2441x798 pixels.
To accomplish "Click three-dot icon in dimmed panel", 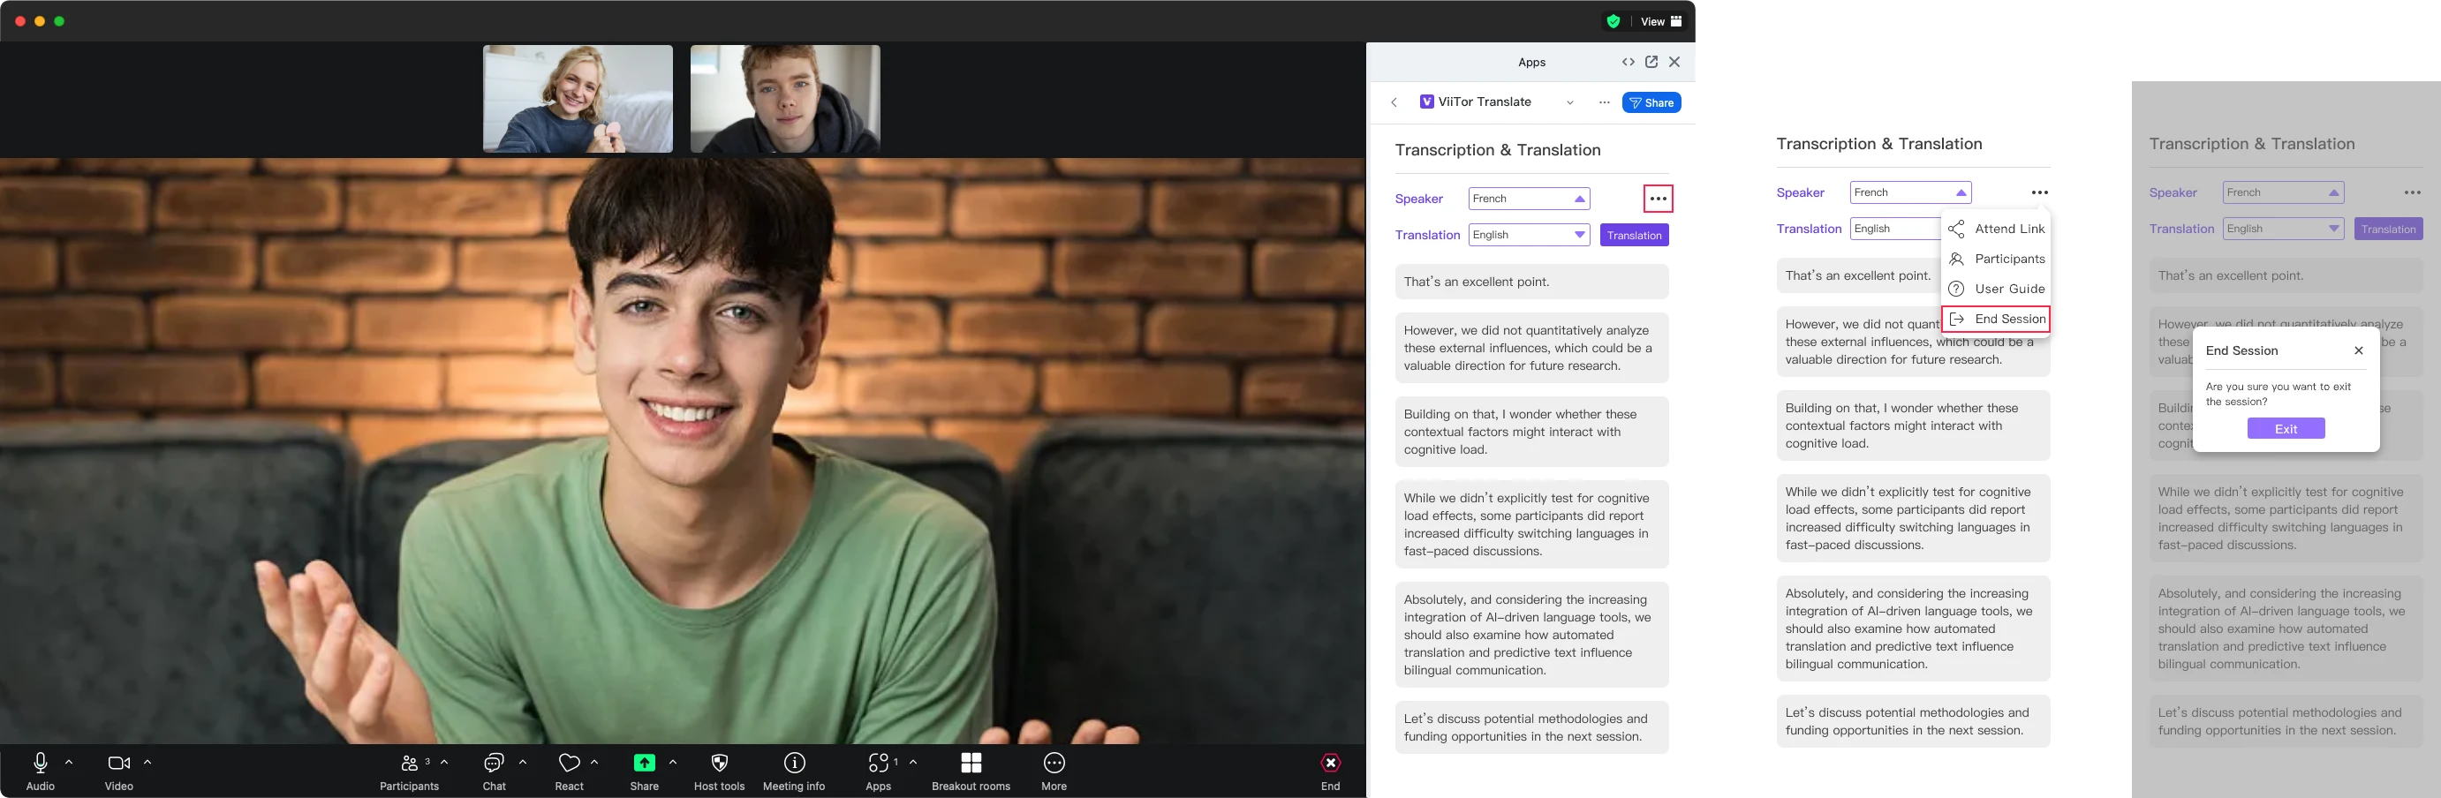I will point(2413,192).
